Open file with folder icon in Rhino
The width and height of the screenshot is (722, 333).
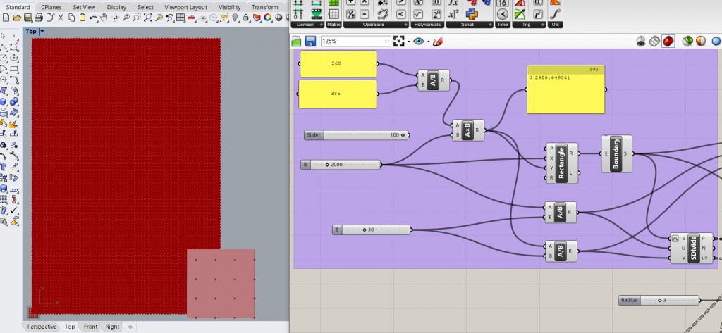tap(17, 18)
